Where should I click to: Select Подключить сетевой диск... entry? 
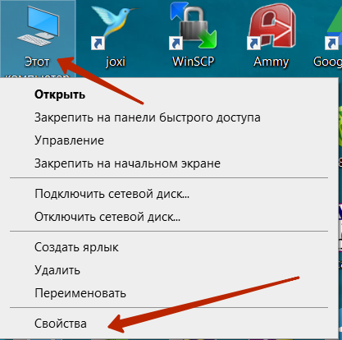112,194
